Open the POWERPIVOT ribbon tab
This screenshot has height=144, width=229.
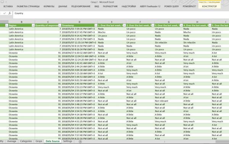[189, 6]
